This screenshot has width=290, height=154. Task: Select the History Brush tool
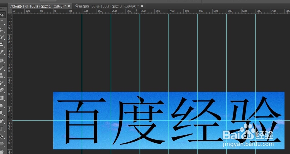coord(2,83)
